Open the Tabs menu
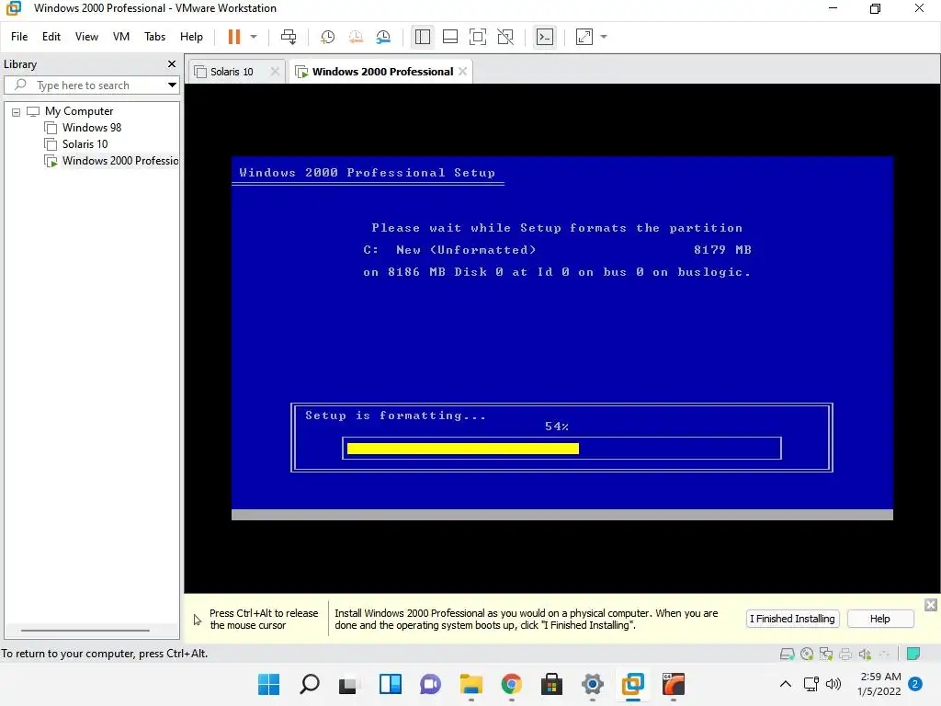The height and width of the screenshot is (706, 941). click(x=154, y=37)
